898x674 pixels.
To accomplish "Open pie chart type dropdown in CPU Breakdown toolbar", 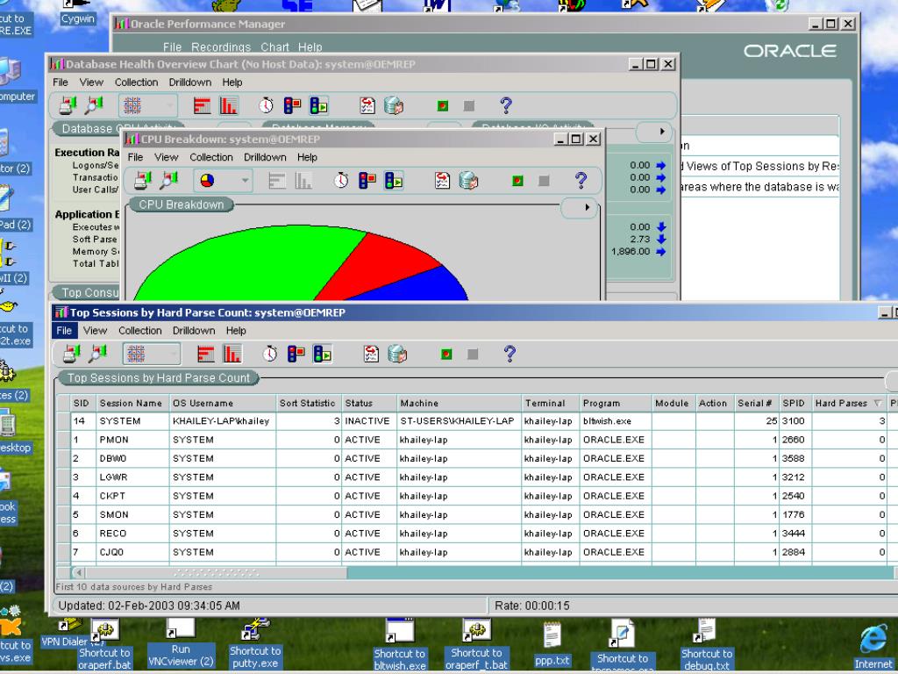I will [x=223, y=181].
